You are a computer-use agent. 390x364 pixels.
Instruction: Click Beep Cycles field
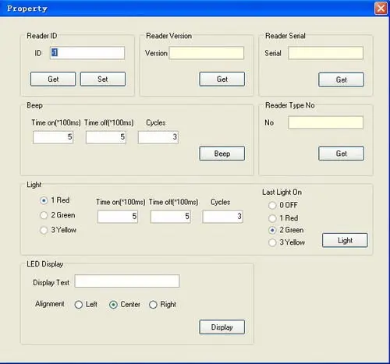[x=158, y=137]
